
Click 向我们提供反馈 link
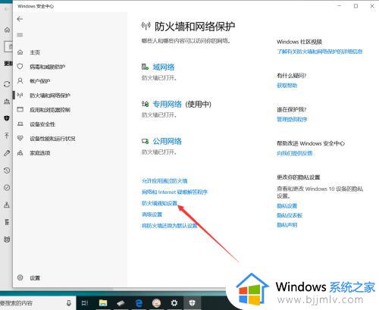pos(295,153)
